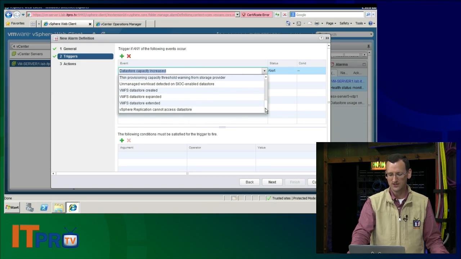461x259 pixels.
Task: Select 'Thin provisioning capacity threshold warning' event
Action: coord(191,78)
